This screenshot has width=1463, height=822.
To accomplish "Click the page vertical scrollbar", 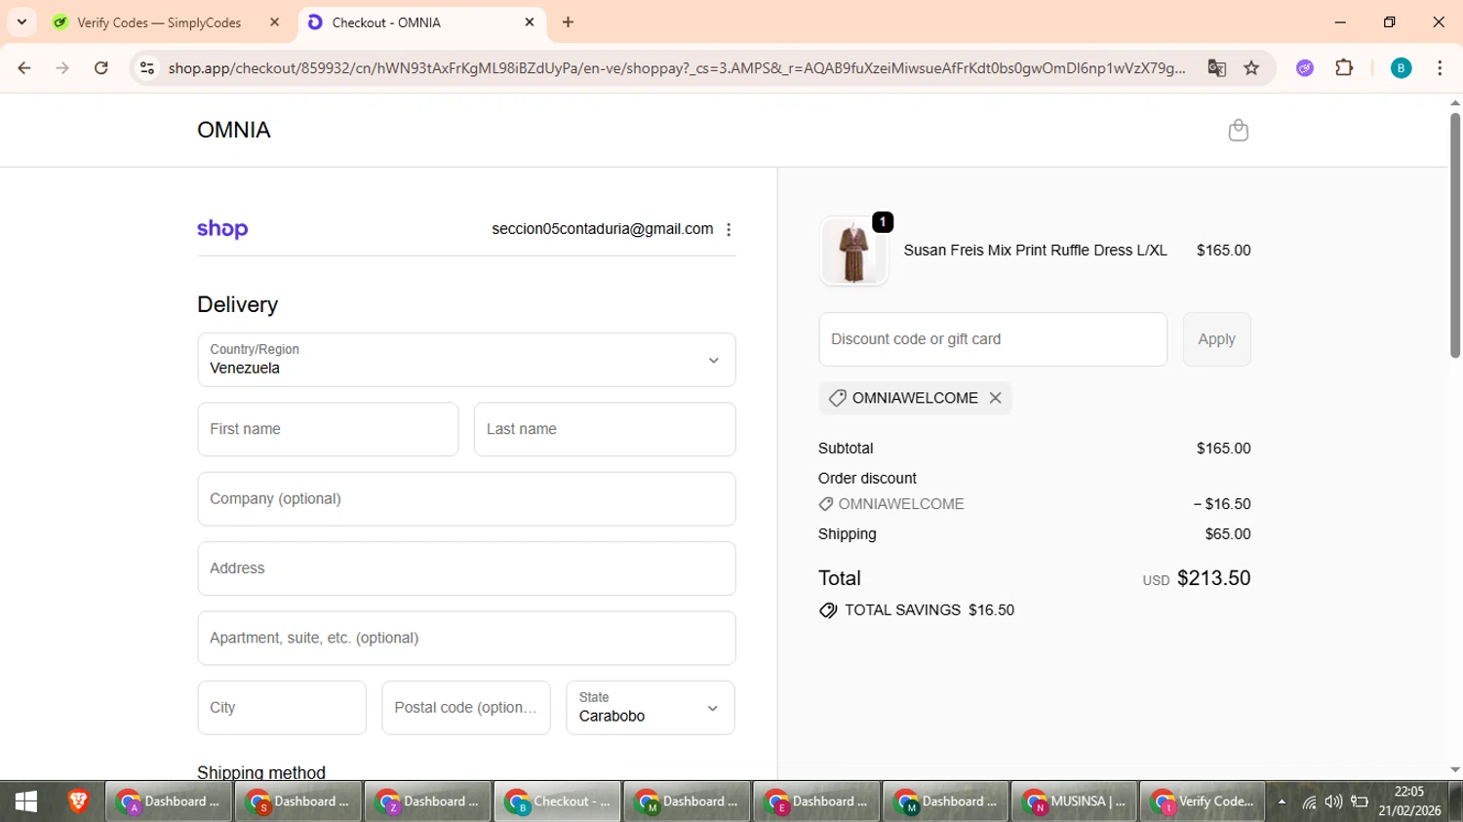I will (x=1454, y=236).
